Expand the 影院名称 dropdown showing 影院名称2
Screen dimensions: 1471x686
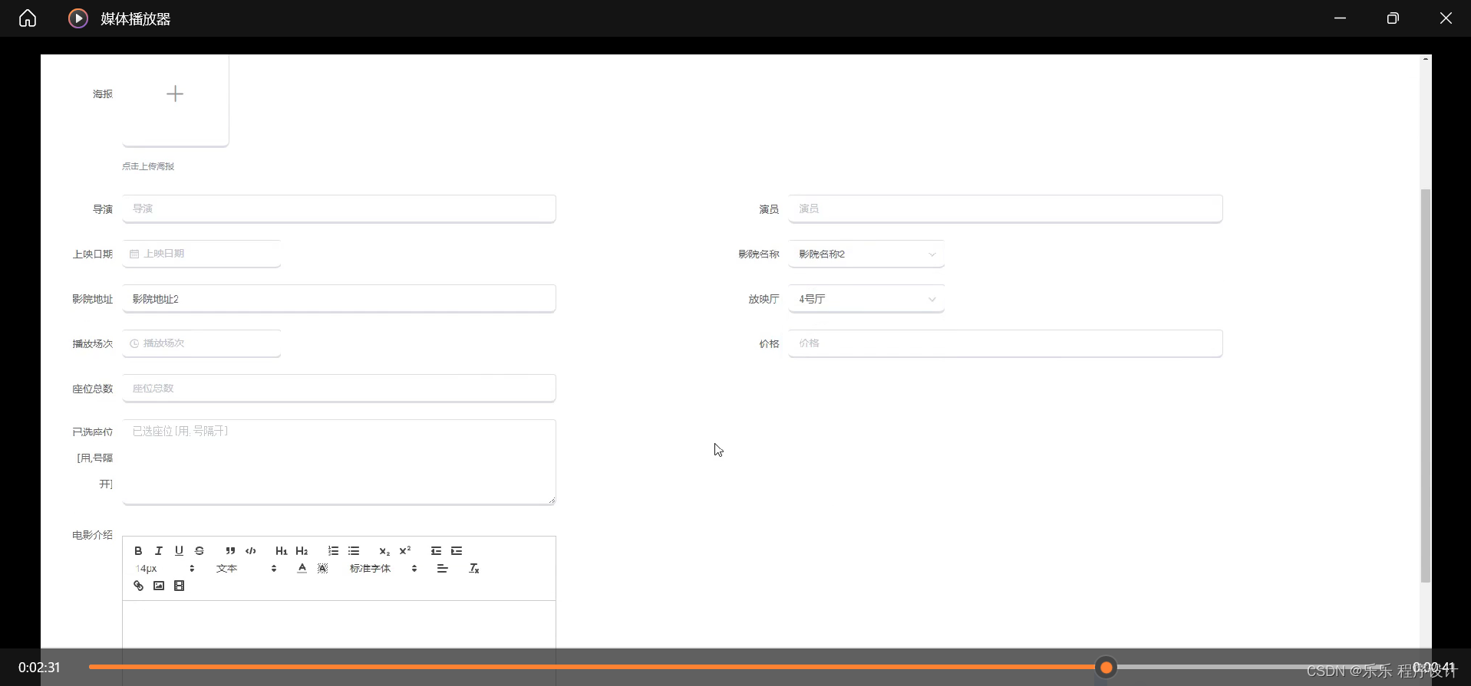click(x=866, y=254)
